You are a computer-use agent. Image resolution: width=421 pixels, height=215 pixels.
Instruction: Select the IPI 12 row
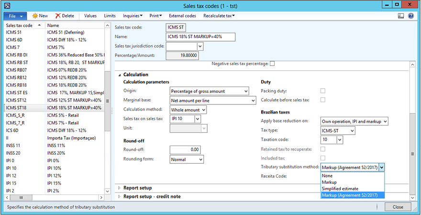tap(54, 175)
